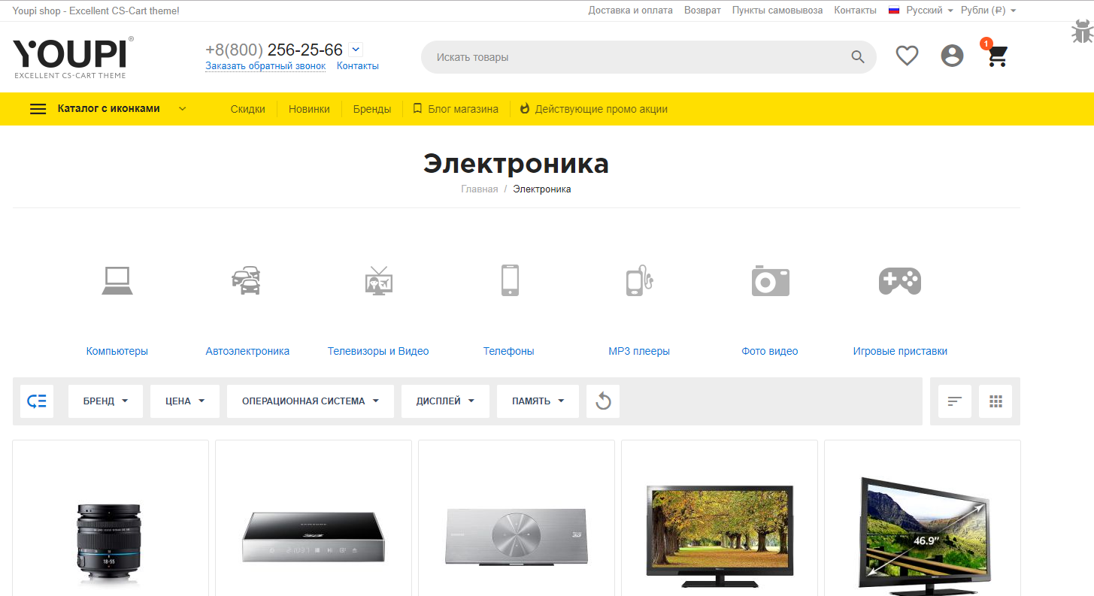Open the wishlist heart icon
1094x596 pixels.
[x=907, y=56]
